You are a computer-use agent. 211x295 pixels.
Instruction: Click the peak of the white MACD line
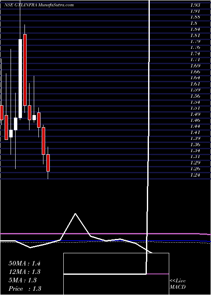point(76,214)
